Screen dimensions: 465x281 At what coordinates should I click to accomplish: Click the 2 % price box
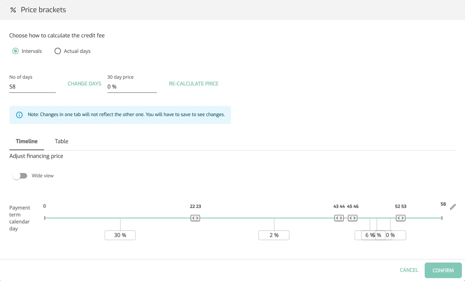coord(274,235)
